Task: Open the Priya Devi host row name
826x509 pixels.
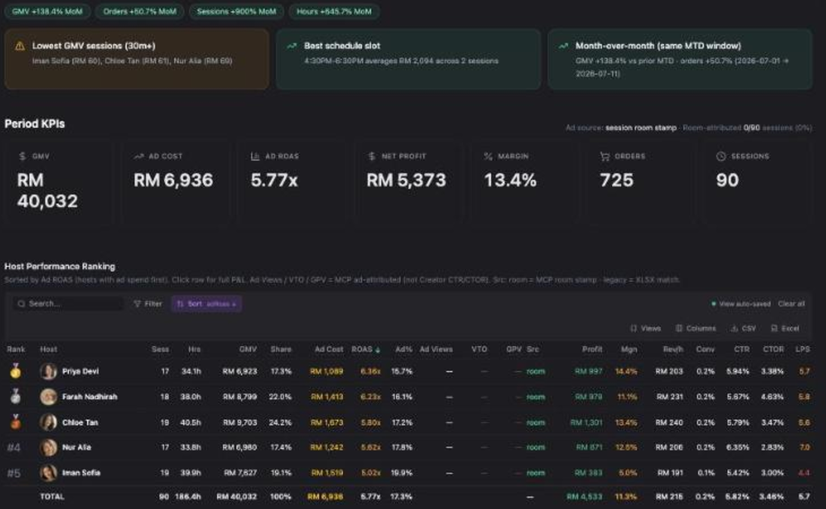Action: (80, 371)
